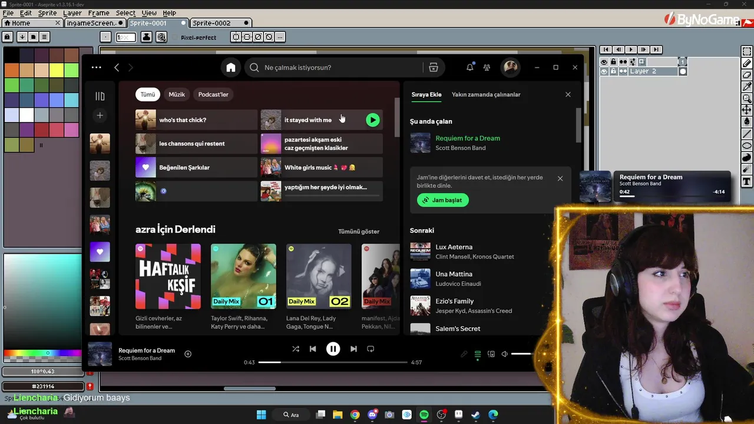The width and height of the screenshot is (754, 424).
Task: Toggle the Spotify queue view icon
Action: [478, 354]
